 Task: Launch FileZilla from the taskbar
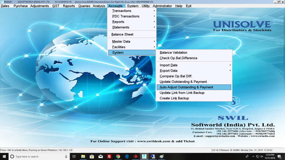click(109, 157)
